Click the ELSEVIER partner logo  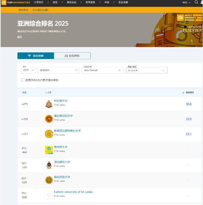pyautogui.click(x=192, y=30)
